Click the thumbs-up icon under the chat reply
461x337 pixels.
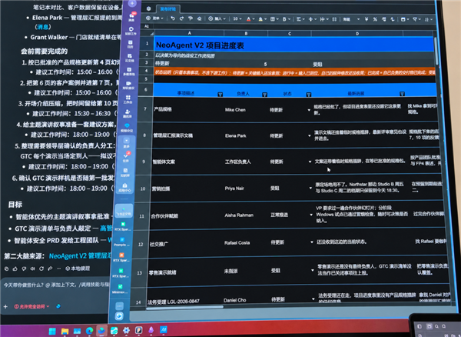[15, 269]
